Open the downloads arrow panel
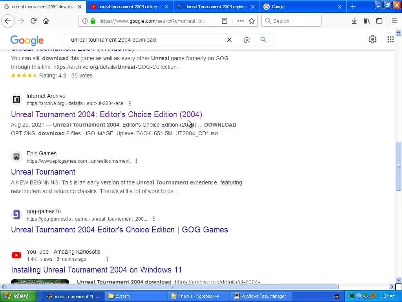The image size is (402, 302). click(x=354, y=21)
